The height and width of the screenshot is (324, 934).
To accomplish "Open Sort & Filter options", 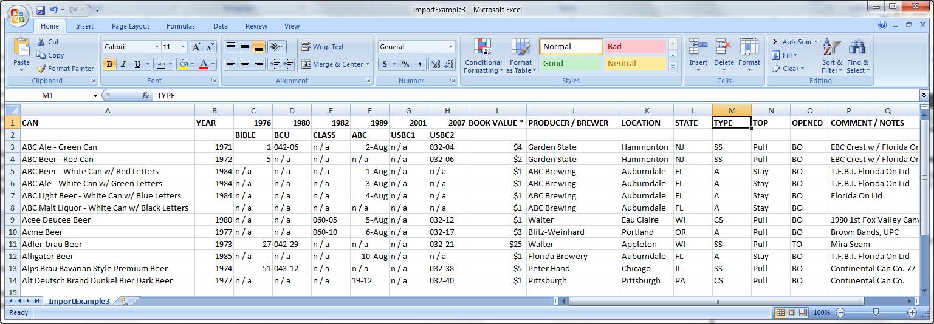I will pos(832,56).
